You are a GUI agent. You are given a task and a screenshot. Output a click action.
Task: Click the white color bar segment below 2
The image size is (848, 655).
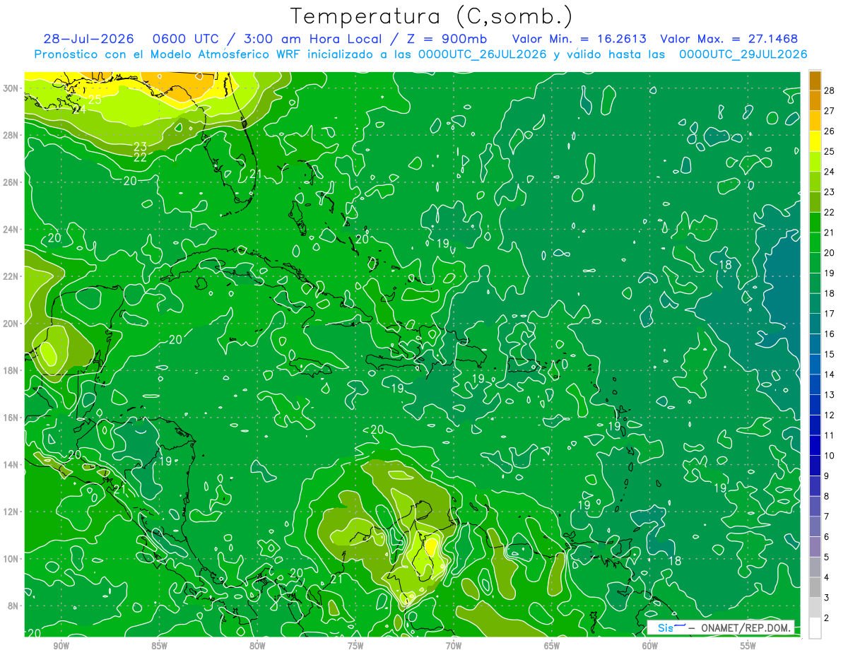click(x=815, y=628)
